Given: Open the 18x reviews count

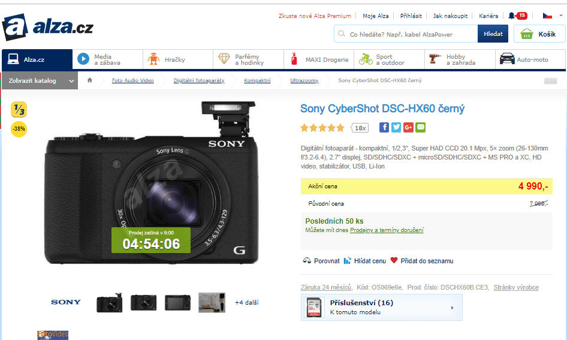Looking at the screenshot, I should [x=360, y=128].
